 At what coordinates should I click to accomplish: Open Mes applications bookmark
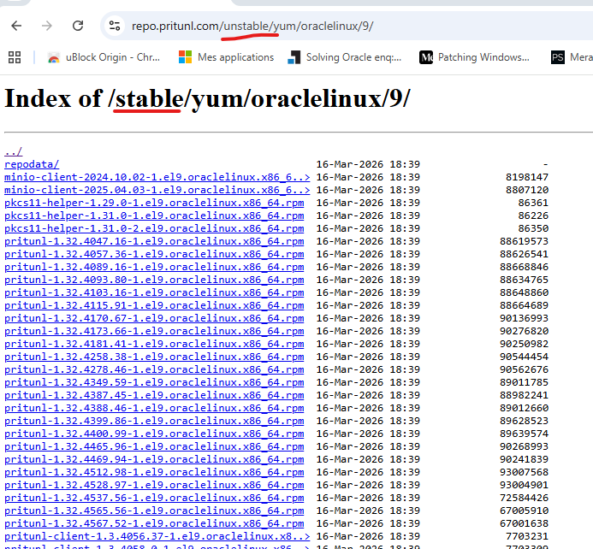pos(226,57)
